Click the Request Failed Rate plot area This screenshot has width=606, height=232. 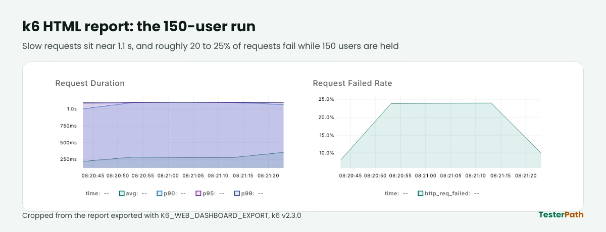pos(441,133)
